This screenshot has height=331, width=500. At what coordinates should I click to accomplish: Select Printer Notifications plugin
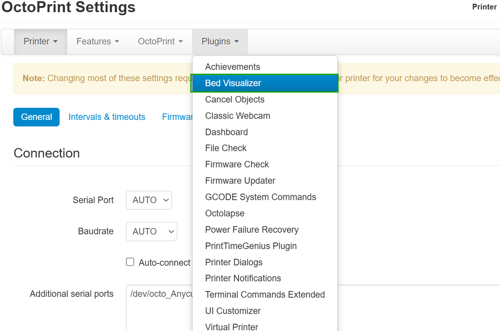(x=265, y=279)
